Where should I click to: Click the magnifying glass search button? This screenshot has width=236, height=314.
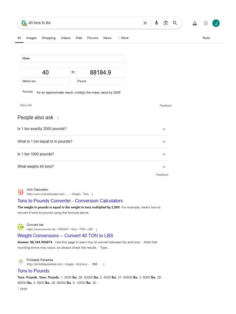pyautogui.click(x=175, y=23)
